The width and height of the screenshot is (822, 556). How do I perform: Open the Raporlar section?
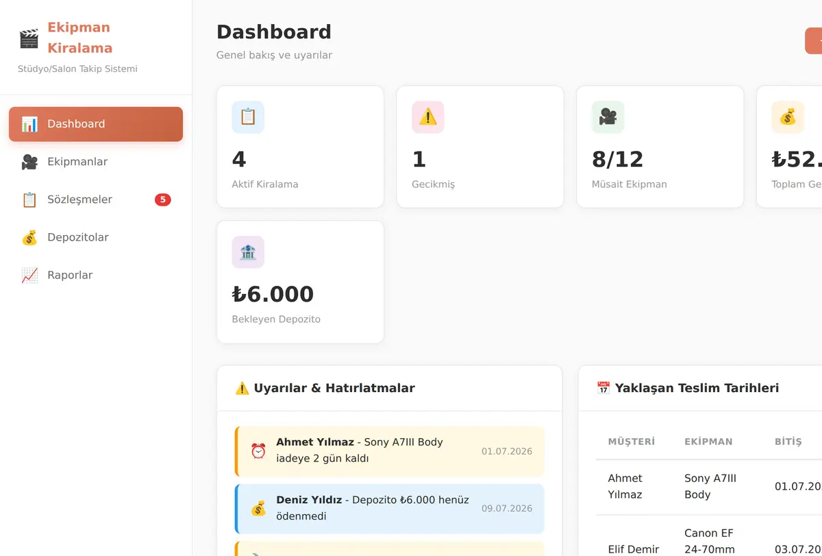96,275
